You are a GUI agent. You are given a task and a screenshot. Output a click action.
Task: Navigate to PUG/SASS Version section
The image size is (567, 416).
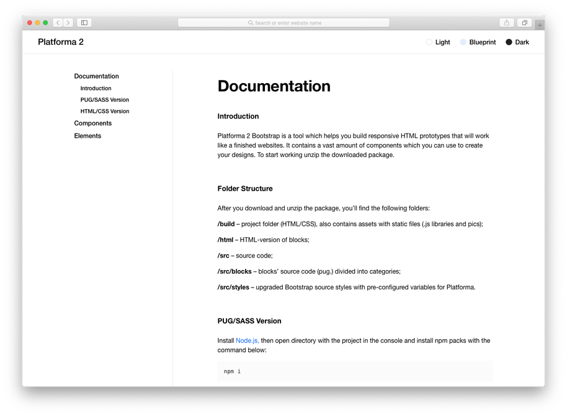104,99
